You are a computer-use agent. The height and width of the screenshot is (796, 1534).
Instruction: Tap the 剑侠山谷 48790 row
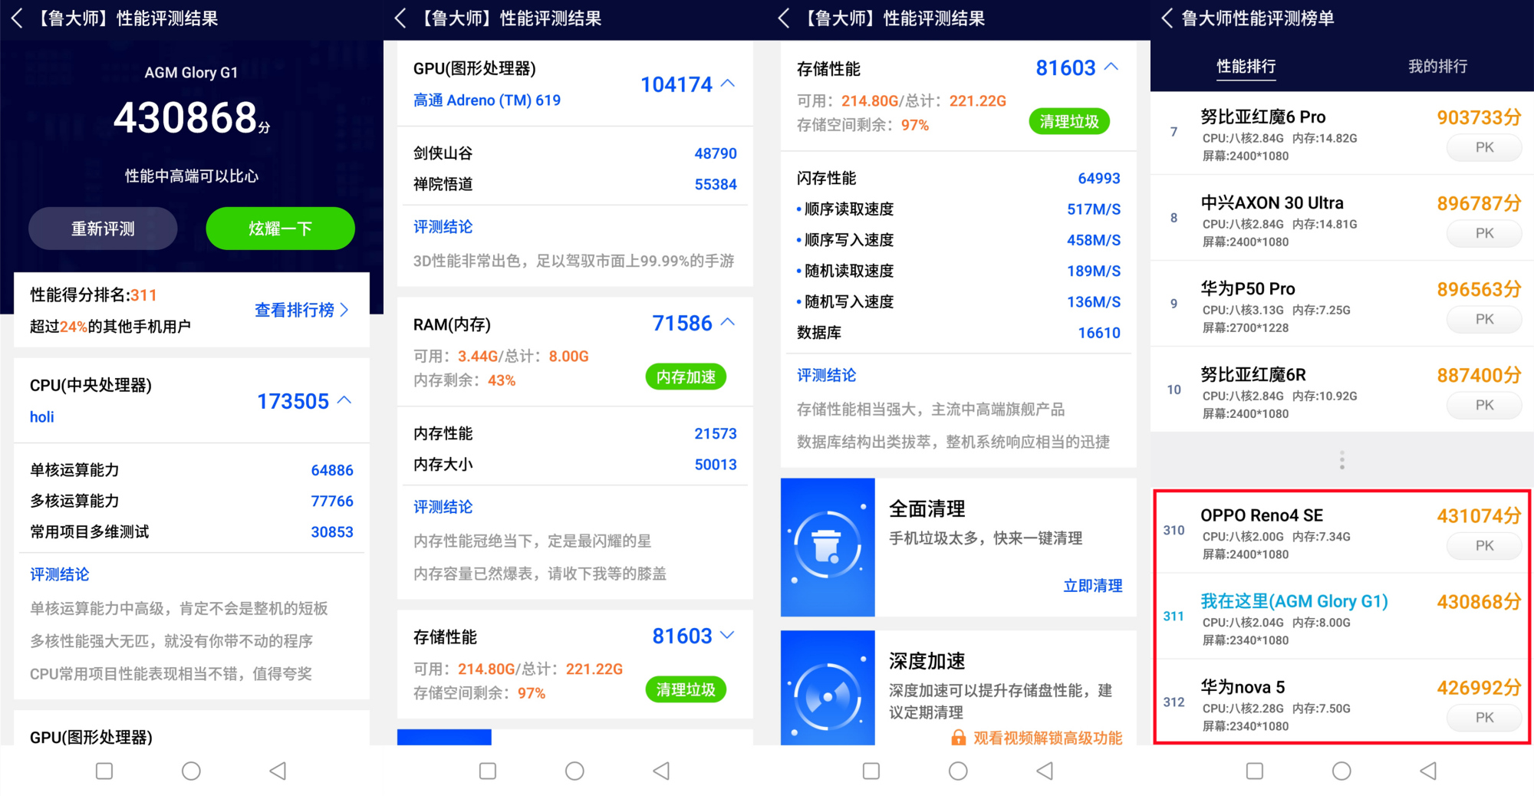[x=575, y=153]
